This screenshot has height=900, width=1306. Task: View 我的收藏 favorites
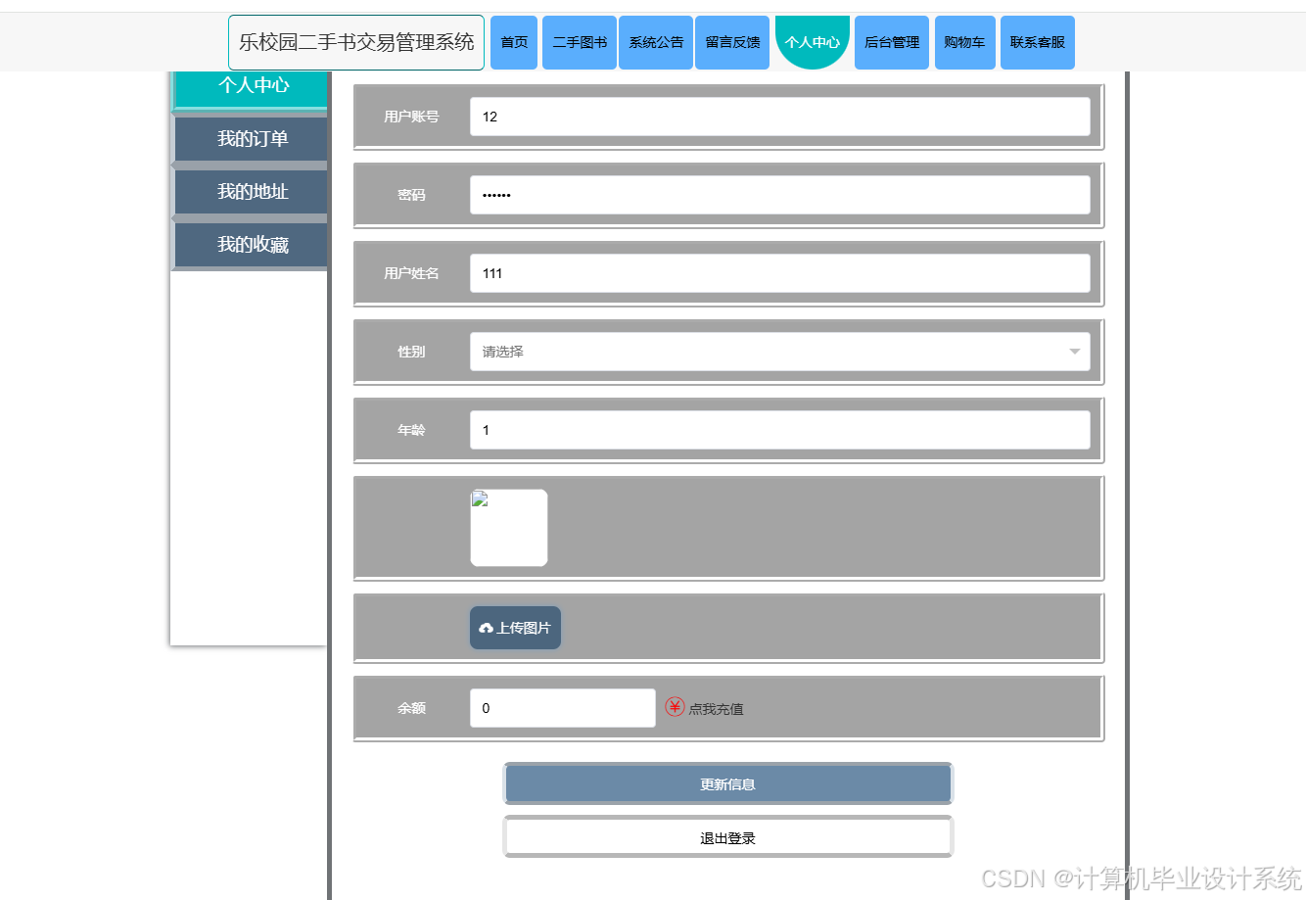point(250,244)
